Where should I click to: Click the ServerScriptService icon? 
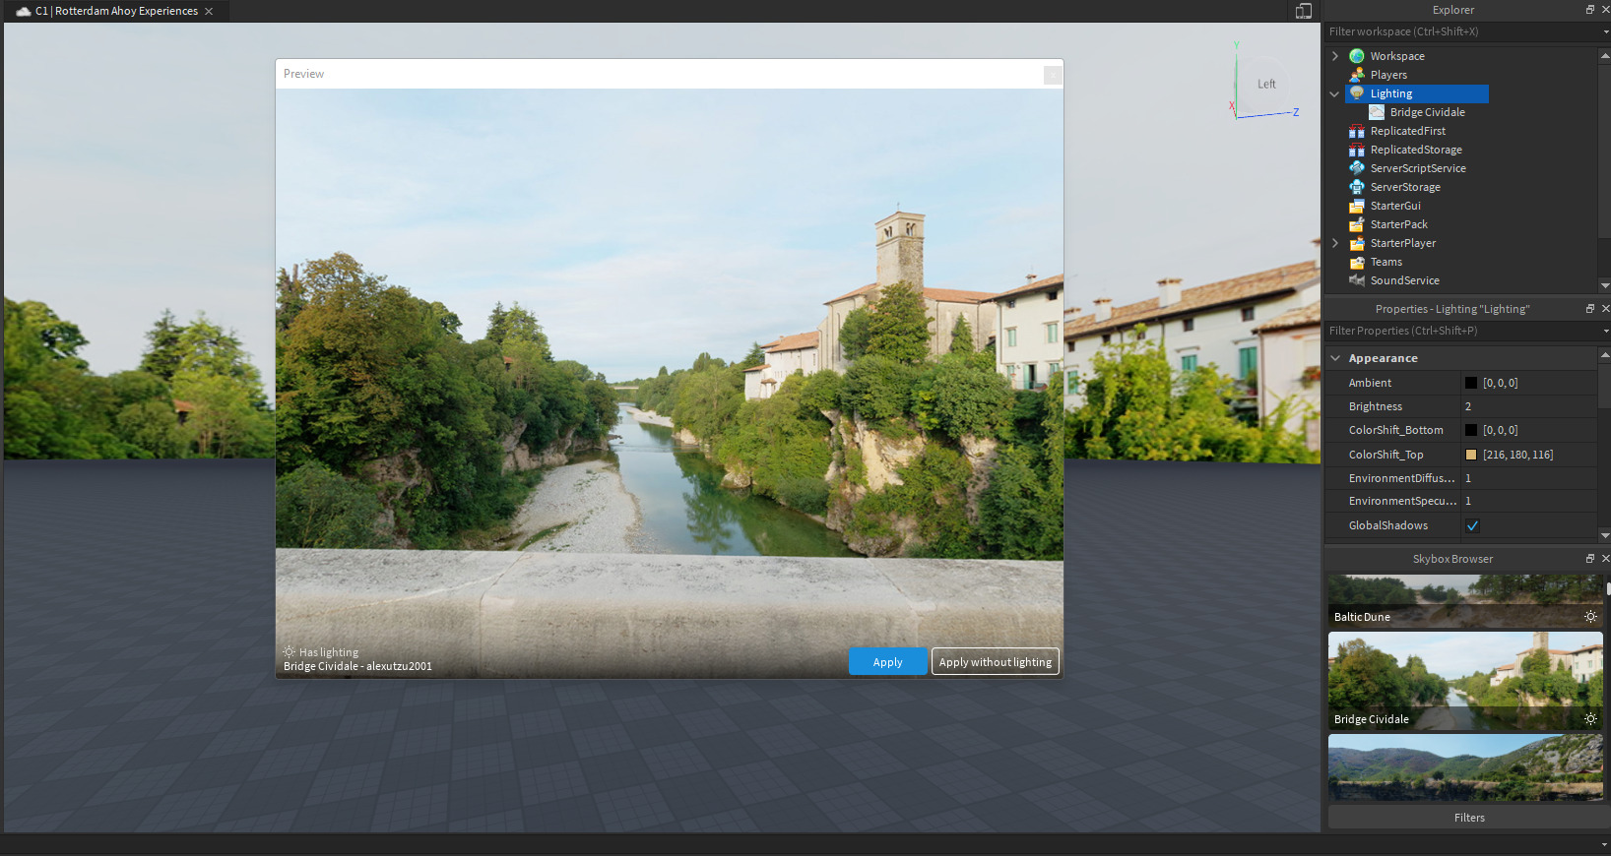click(1357, 168)
